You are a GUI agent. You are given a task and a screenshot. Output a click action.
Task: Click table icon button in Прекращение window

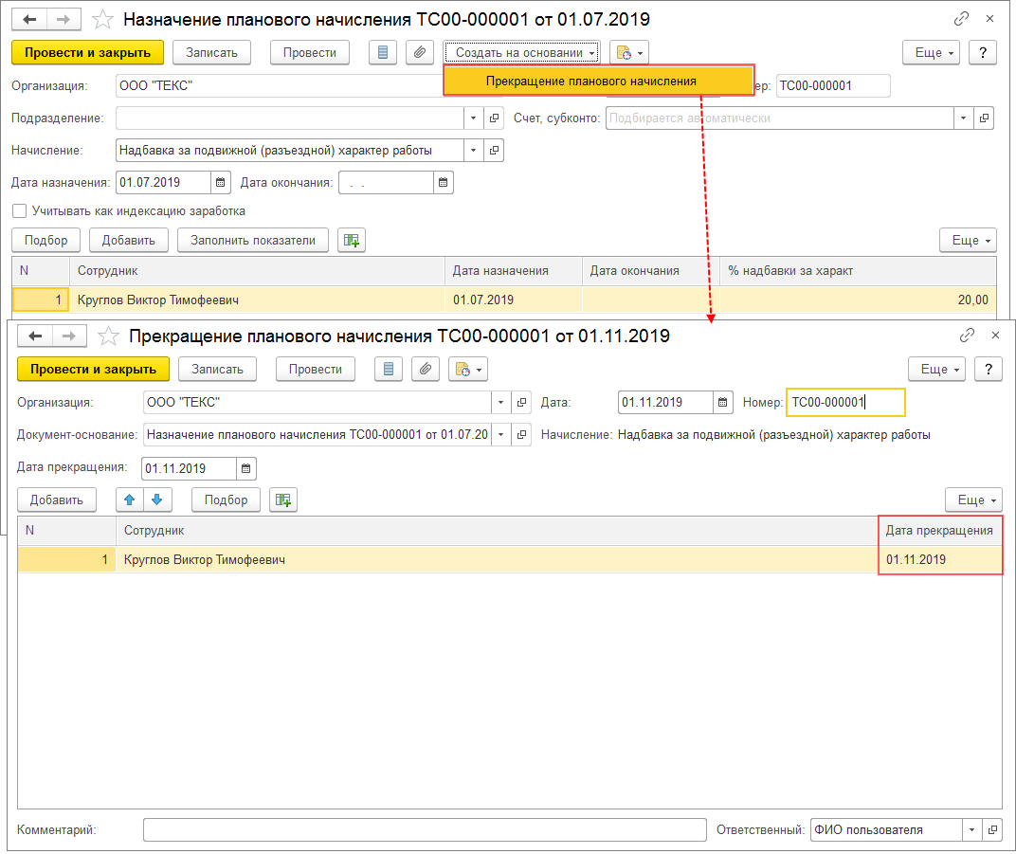283,500
